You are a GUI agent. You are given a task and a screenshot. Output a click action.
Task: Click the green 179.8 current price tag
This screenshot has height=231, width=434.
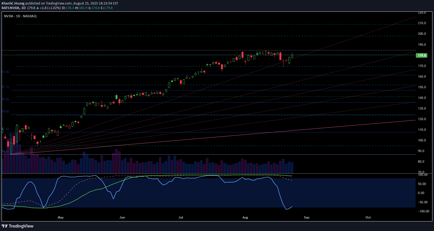(x=421, y=56)
